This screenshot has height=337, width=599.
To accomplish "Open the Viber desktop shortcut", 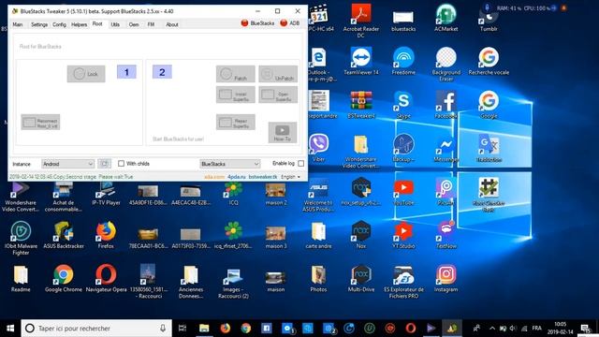I will click(318, 148).
